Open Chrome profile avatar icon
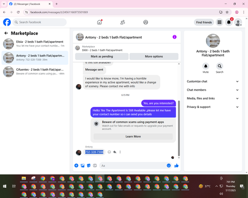The image size is (248, 198). pyautogui.click(x=237, y=12)
